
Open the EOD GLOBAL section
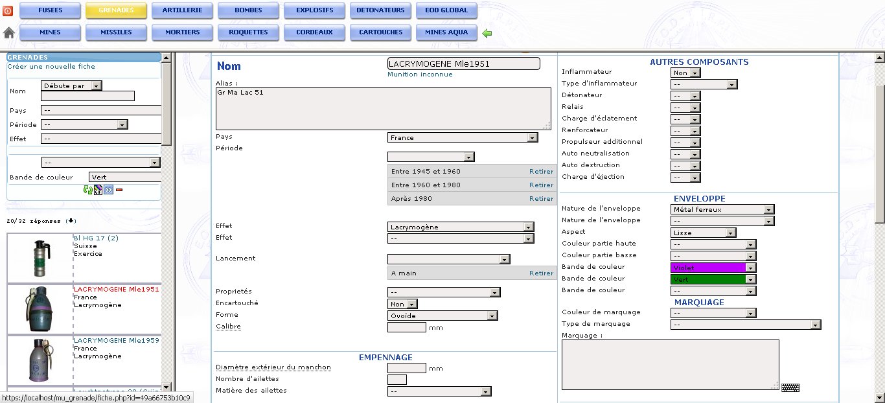coord(446,11)
